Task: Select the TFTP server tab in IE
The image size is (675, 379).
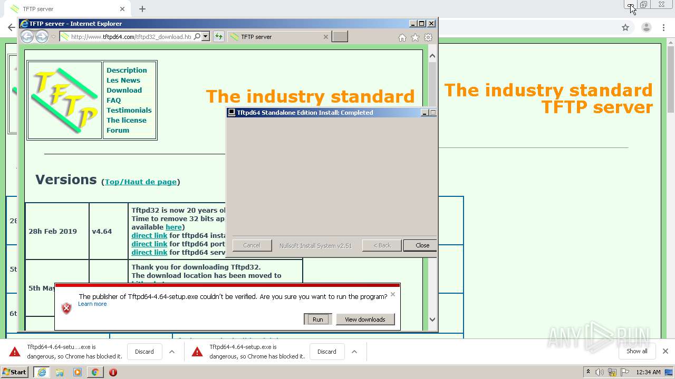Action: [279, 37]
